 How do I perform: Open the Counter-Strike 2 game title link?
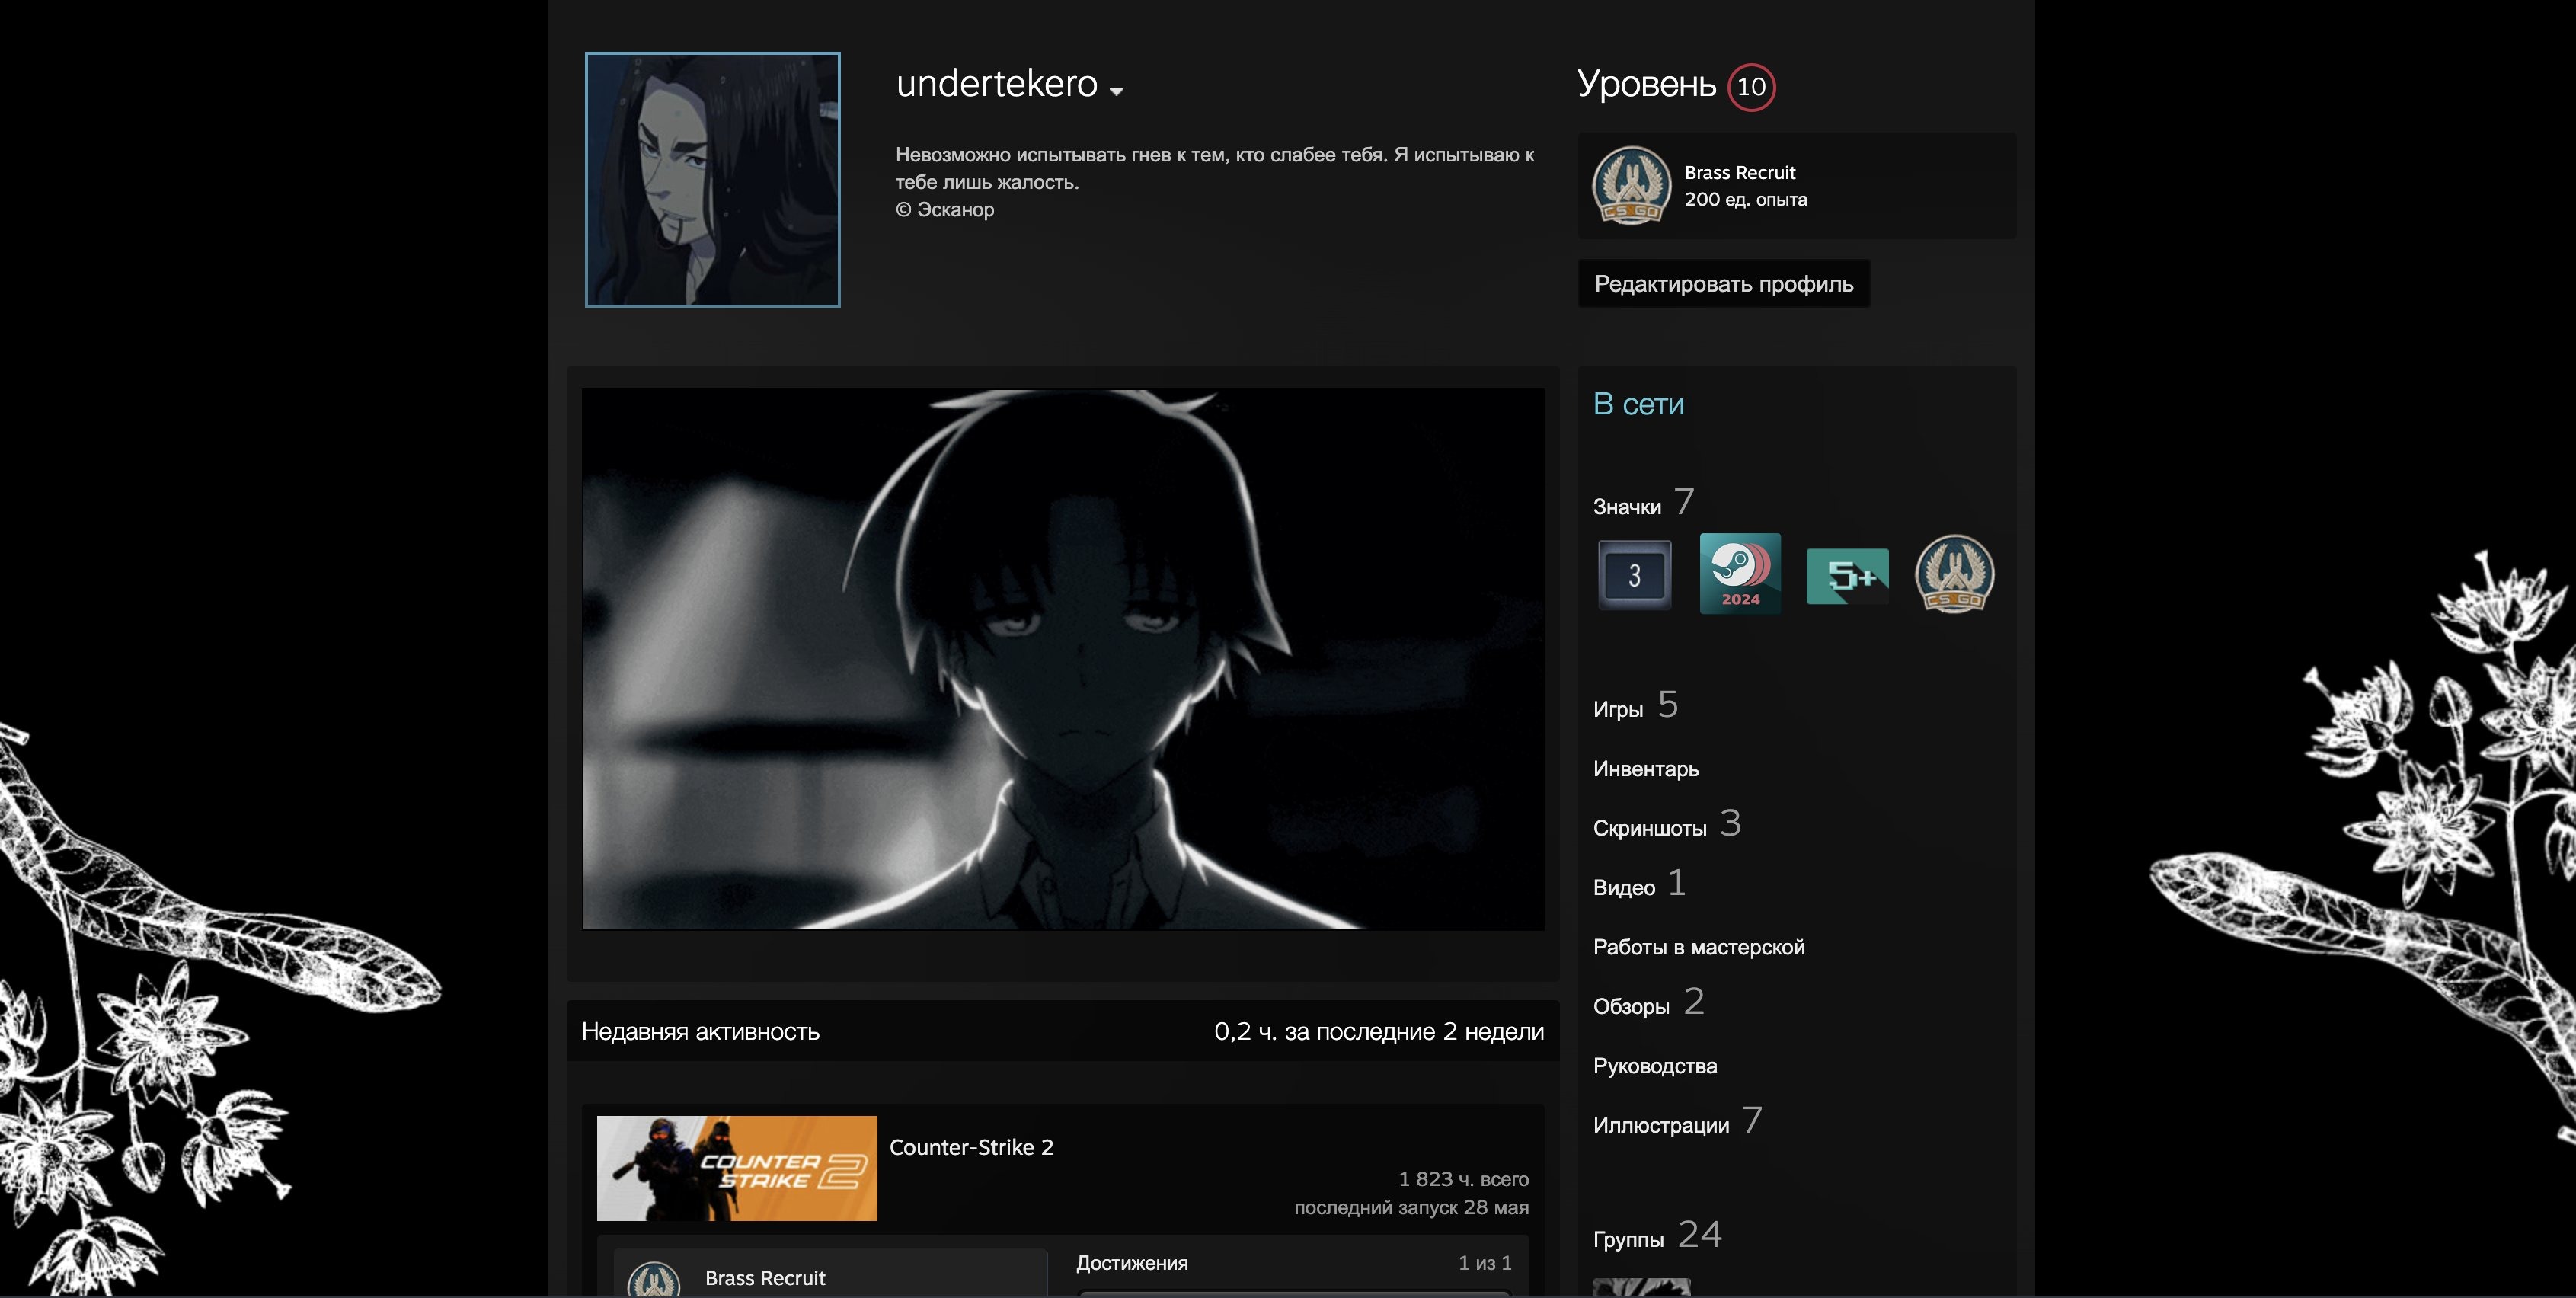(x=971, y=1147)
